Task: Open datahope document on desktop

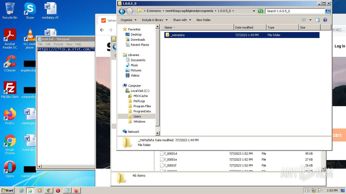Action: (x=29, y=116)
